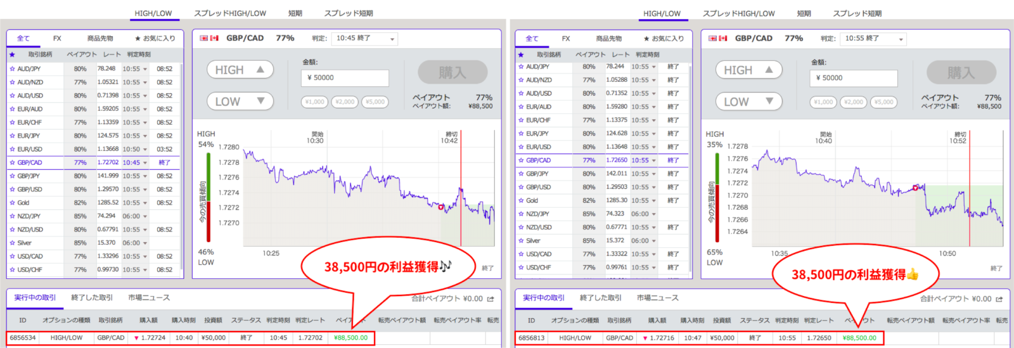Click GBP/CAD flag icon beside 10:55 終了 dropdown
The height and width of the screenshot is (348, 1014).
[717, 39]
